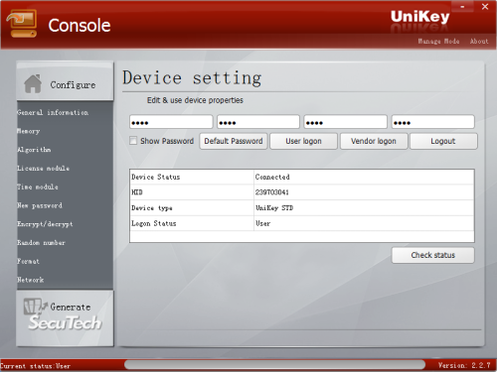497x372 pixels.
Task: Click the Version: 2.2.7 text
Action: [464, 365]
